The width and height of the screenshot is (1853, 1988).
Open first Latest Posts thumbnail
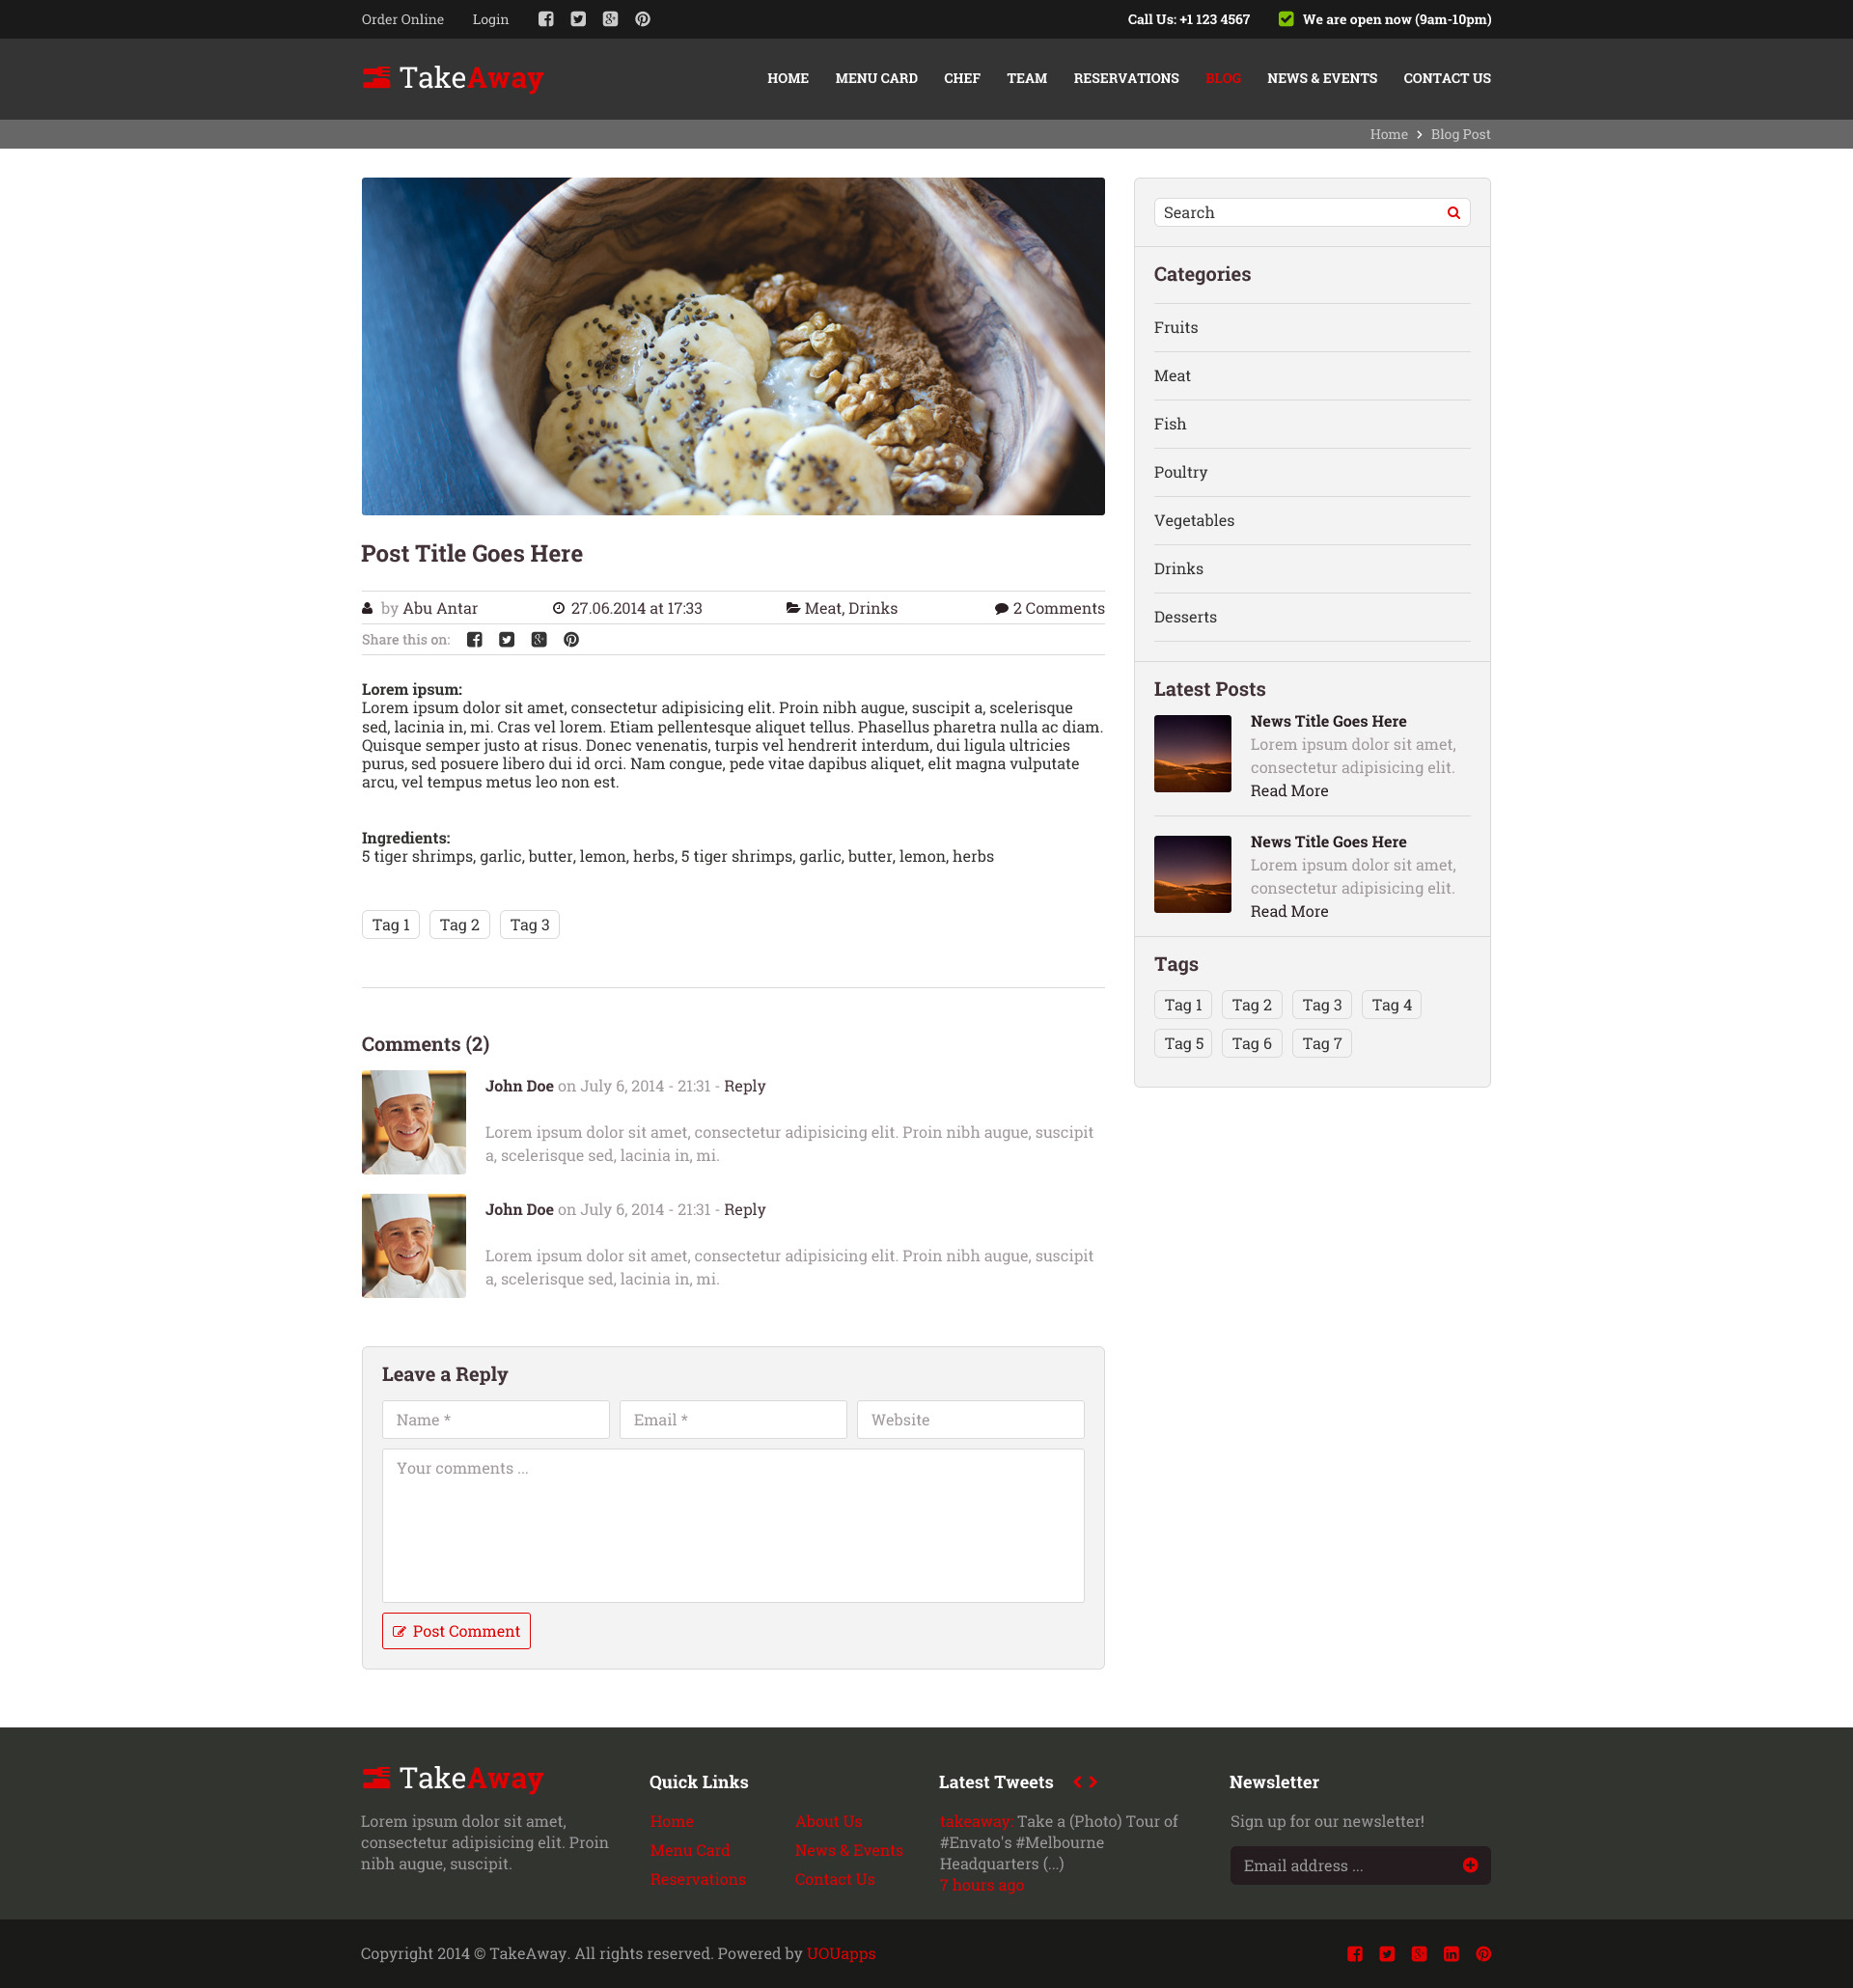(x=1192, y=753)
